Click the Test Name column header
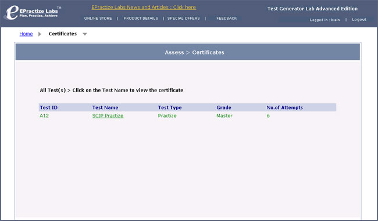 click(105, 107)
